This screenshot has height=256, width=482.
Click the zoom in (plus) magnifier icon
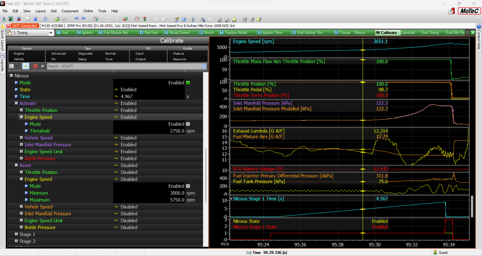(x=220, y=19)
